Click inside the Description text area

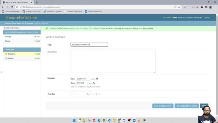[113, 61]
